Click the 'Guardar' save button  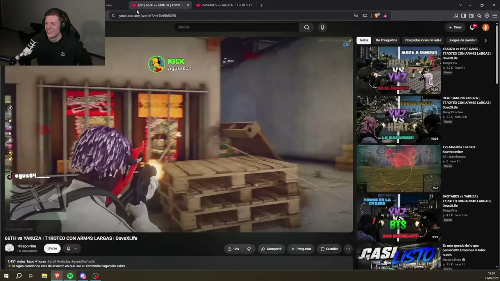tap(329, 249)
